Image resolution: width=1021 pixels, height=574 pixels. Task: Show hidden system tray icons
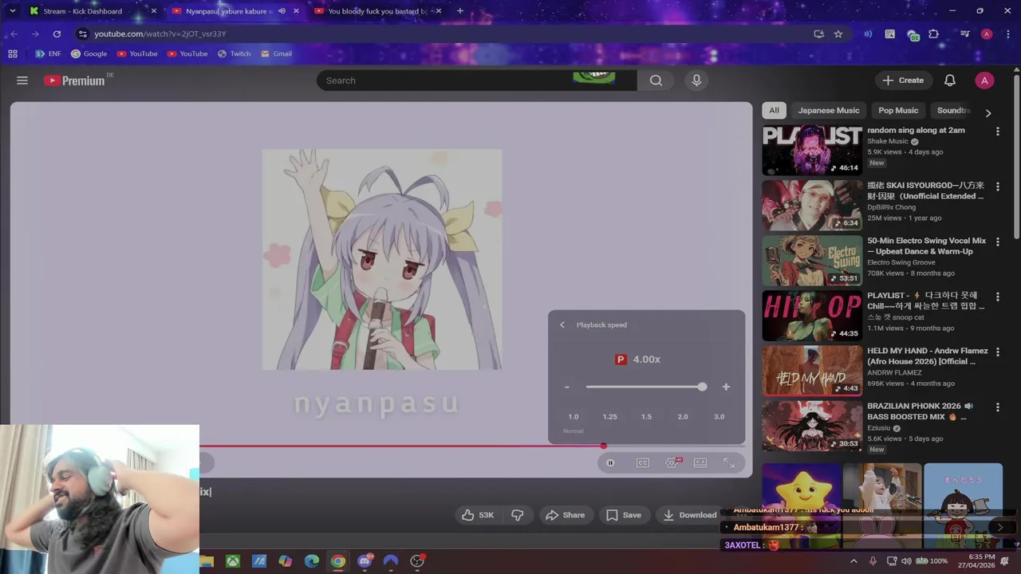pos(853,561)
